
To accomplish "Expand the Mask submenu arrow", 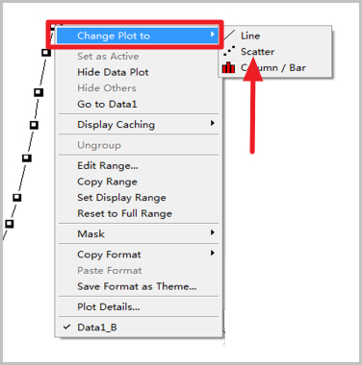I will click(x=213, y=232).
